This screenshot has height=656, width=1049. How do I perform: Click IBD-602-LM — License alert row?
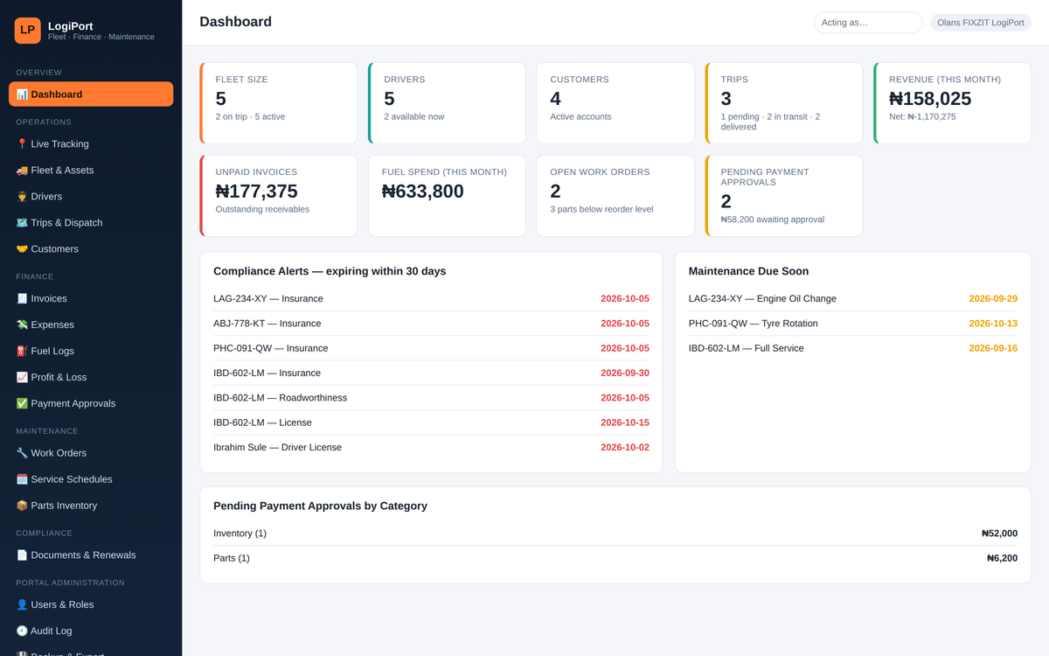[x=431, y=422]
